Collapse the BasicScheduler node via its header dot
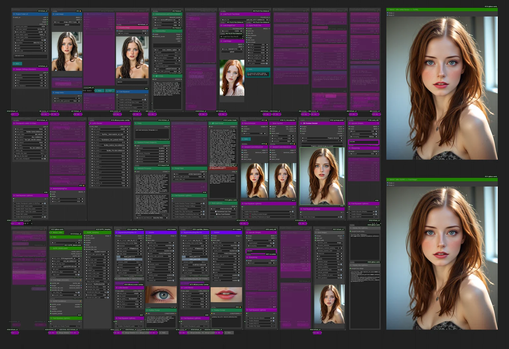This screenshot has height=349, width=509. coord(243,123)
